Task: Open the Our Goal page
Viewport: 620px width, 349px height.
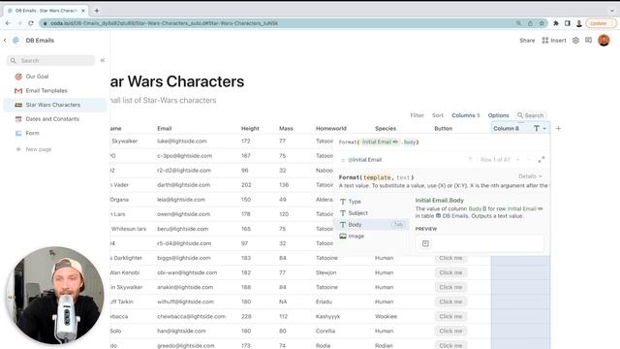Action: tap(37, 77)
